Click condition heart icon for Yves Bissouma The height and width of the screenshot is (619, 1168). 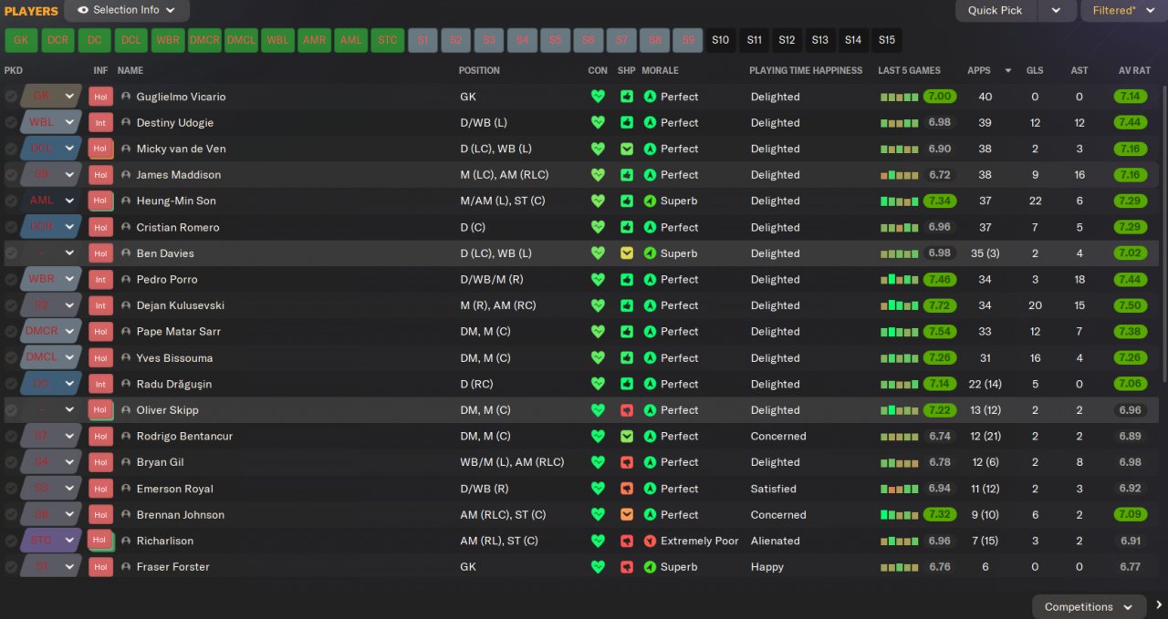coord(598,358)
